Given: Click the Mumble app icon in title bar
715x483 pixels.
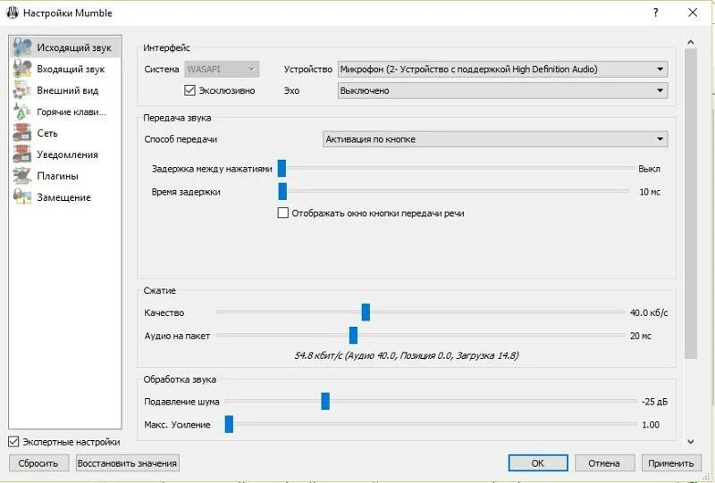Looking at the screenshot, I should pos(12,12).
